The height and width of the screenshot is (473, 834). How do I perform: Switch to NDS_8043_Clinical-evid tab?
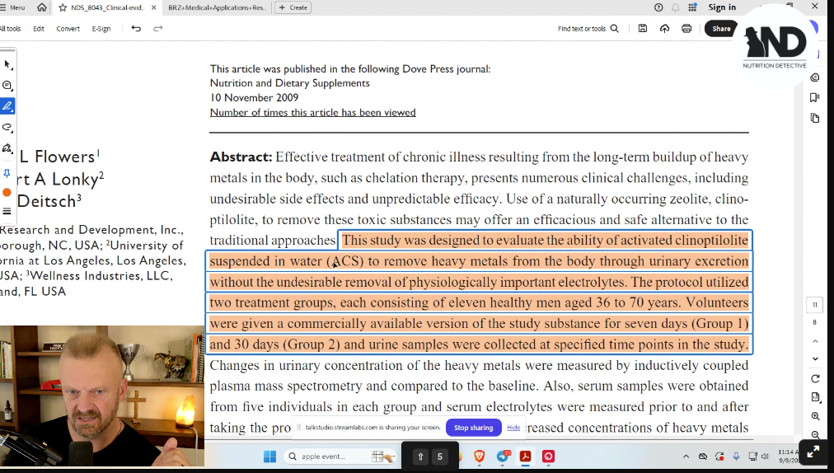(107, 7)
